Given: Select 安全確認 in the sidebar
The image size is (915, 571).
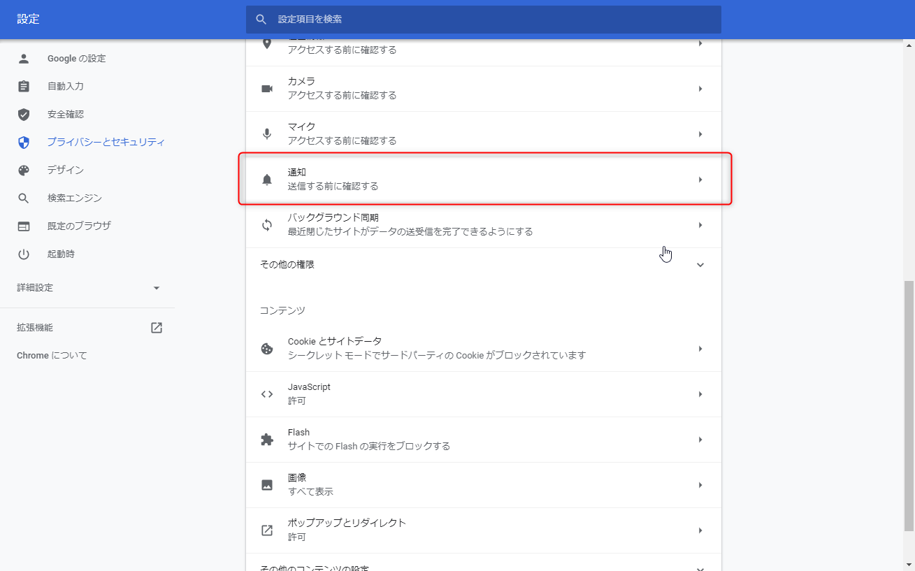Looking at the screenshot, I should (66, 115).
